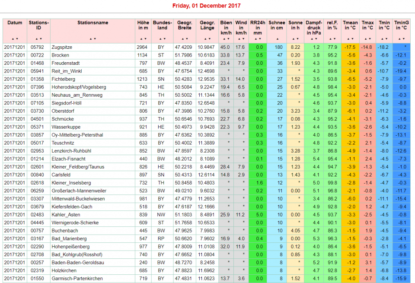Viewport: 415px width, 283px height.
Task: Sort Sonne in h column descending
Action: pos(298,39)
